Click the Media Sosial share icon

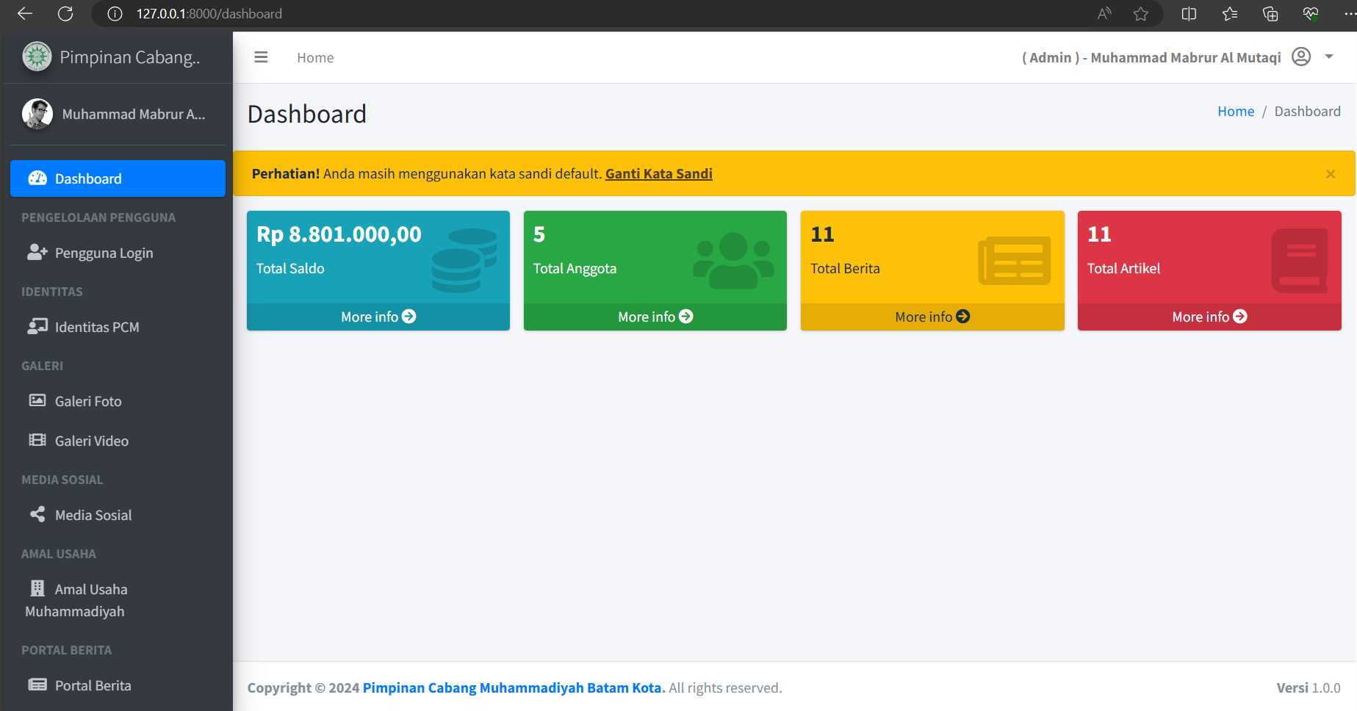pyautogui.click(x=37, y=514)
